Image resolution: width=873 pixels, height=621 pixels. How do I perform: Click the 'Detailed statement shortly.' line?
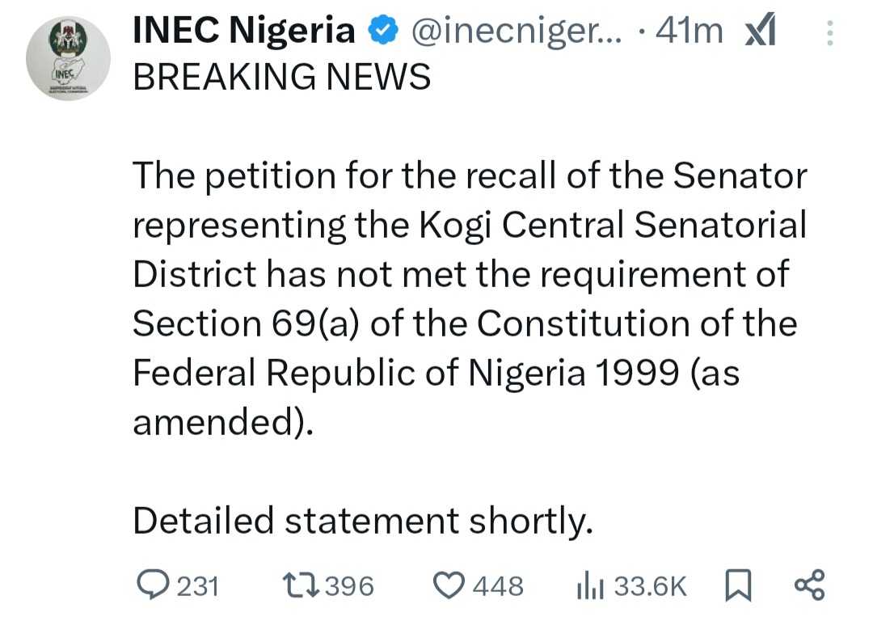point(363,521)
